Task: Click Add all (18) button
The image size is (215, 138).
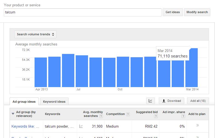Action: (198, 101)
